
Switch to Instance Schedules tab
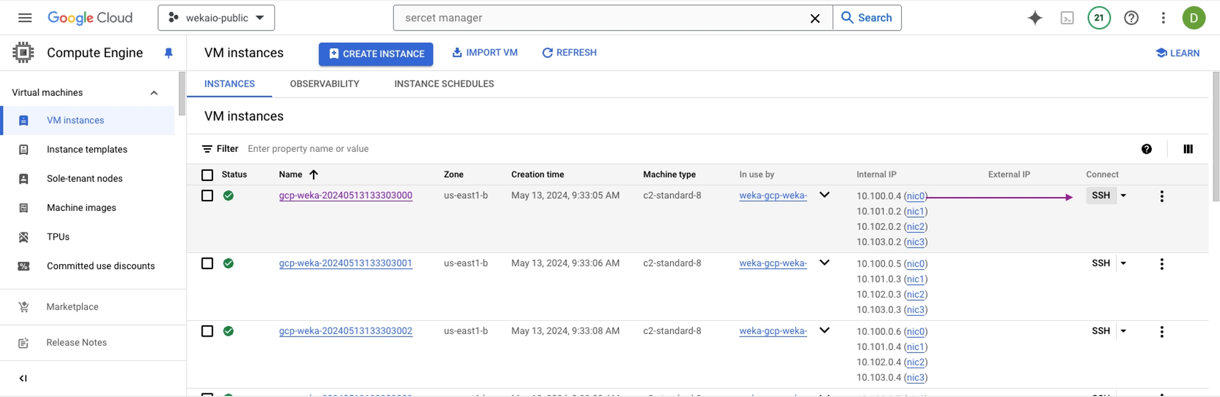(x=443, y=84)
